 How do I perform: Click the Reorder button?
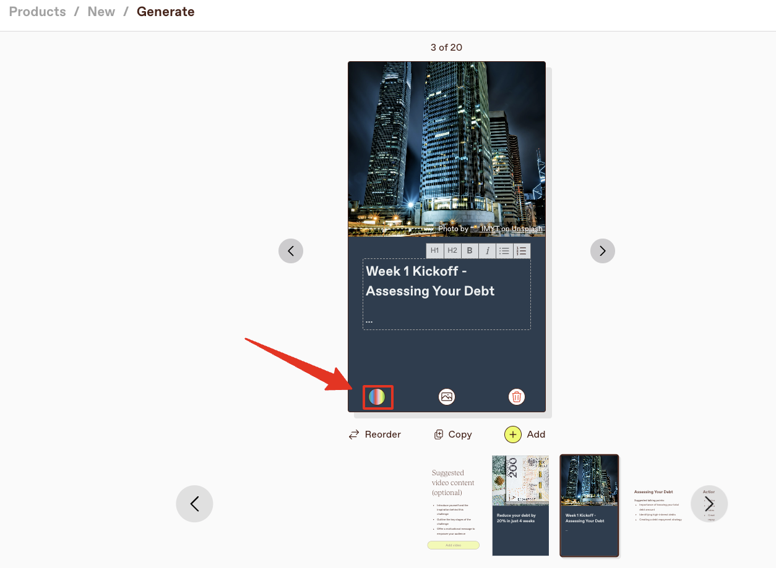[375, 434]
